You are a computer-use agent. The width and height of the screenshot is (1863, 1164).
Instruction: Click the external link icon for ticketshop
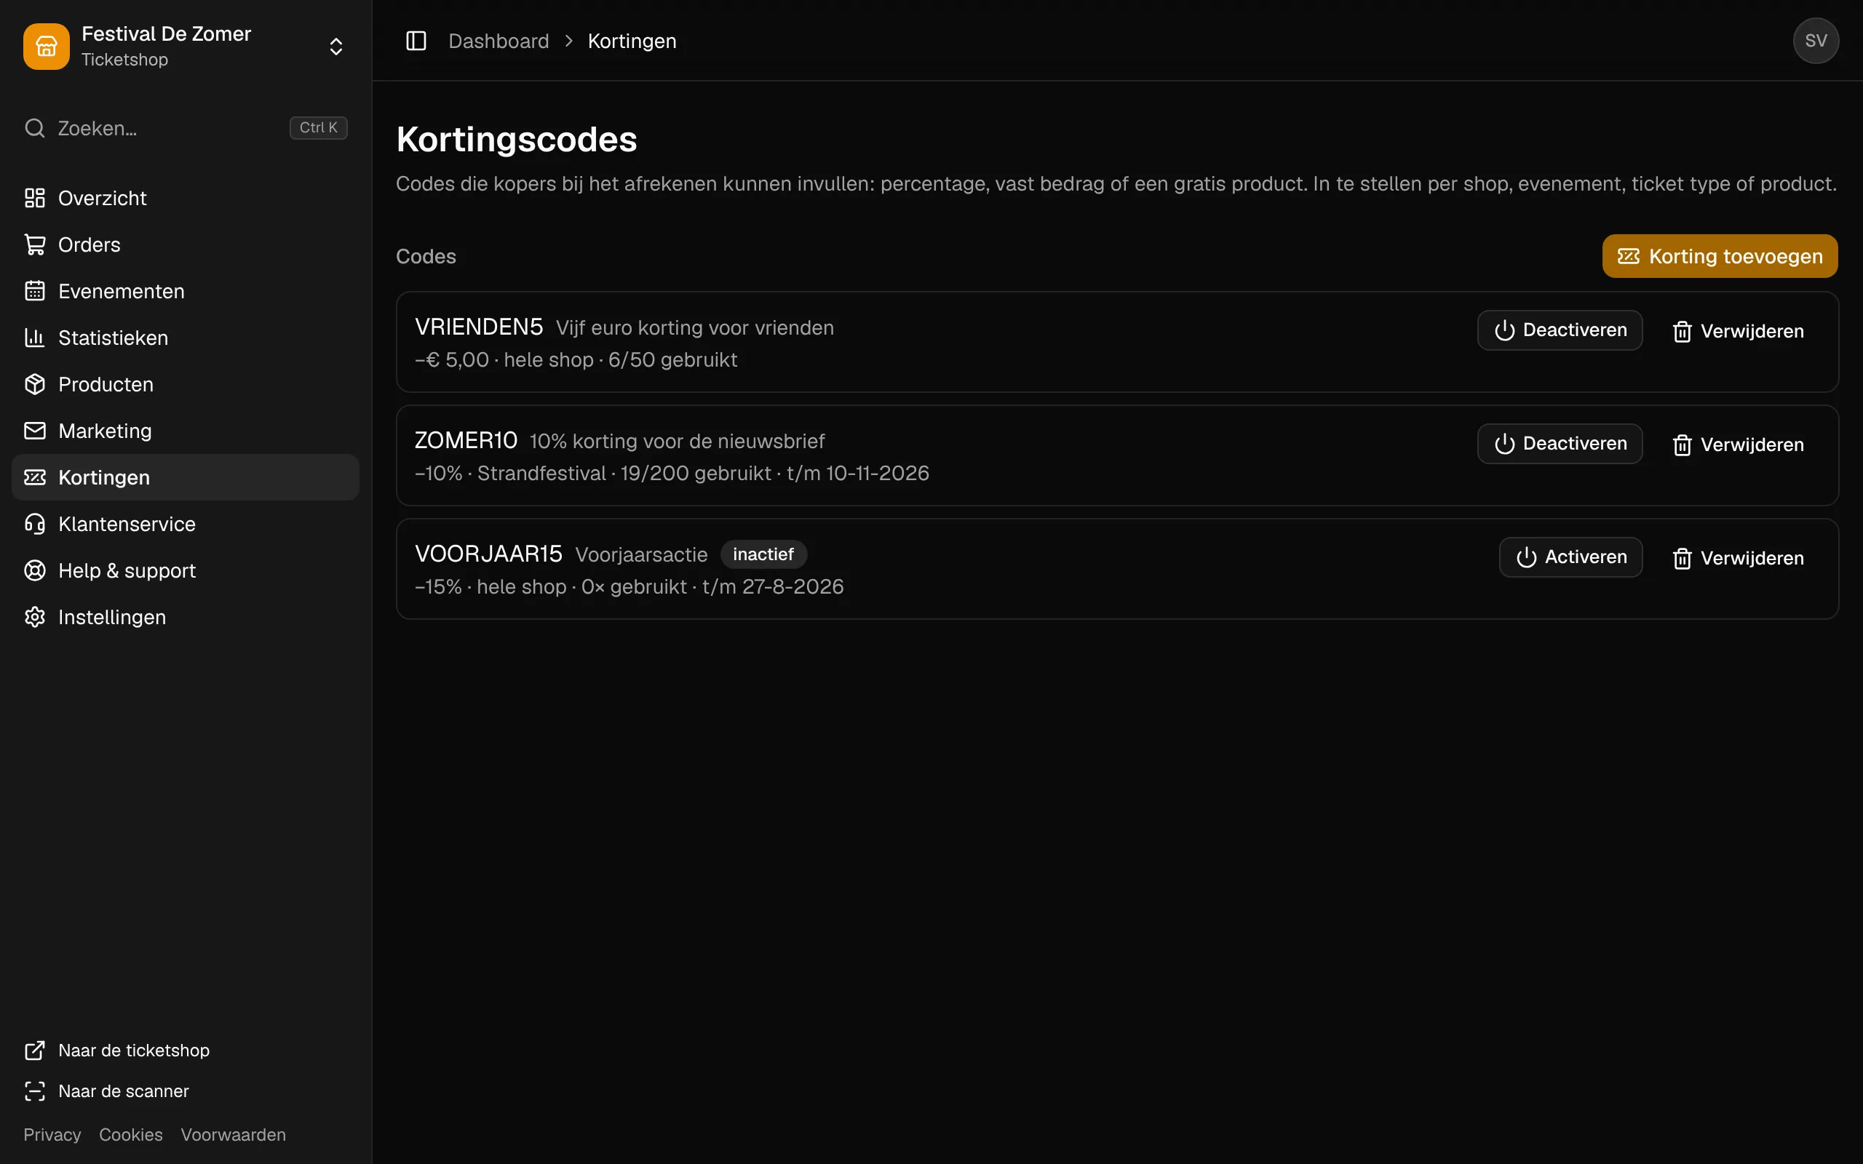(x=35, y=1050)
